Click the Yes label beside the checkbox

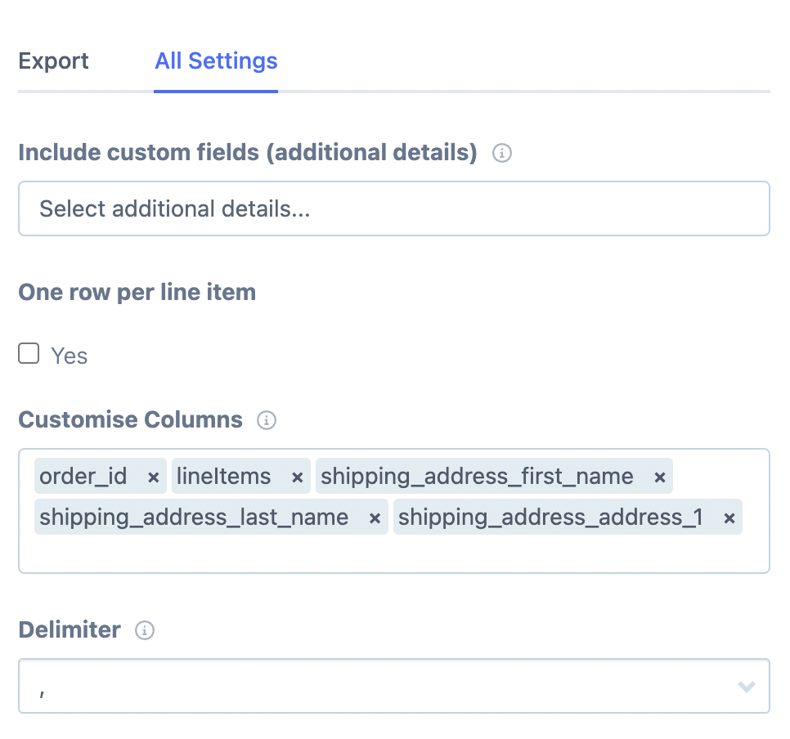[x=70, y=356]
